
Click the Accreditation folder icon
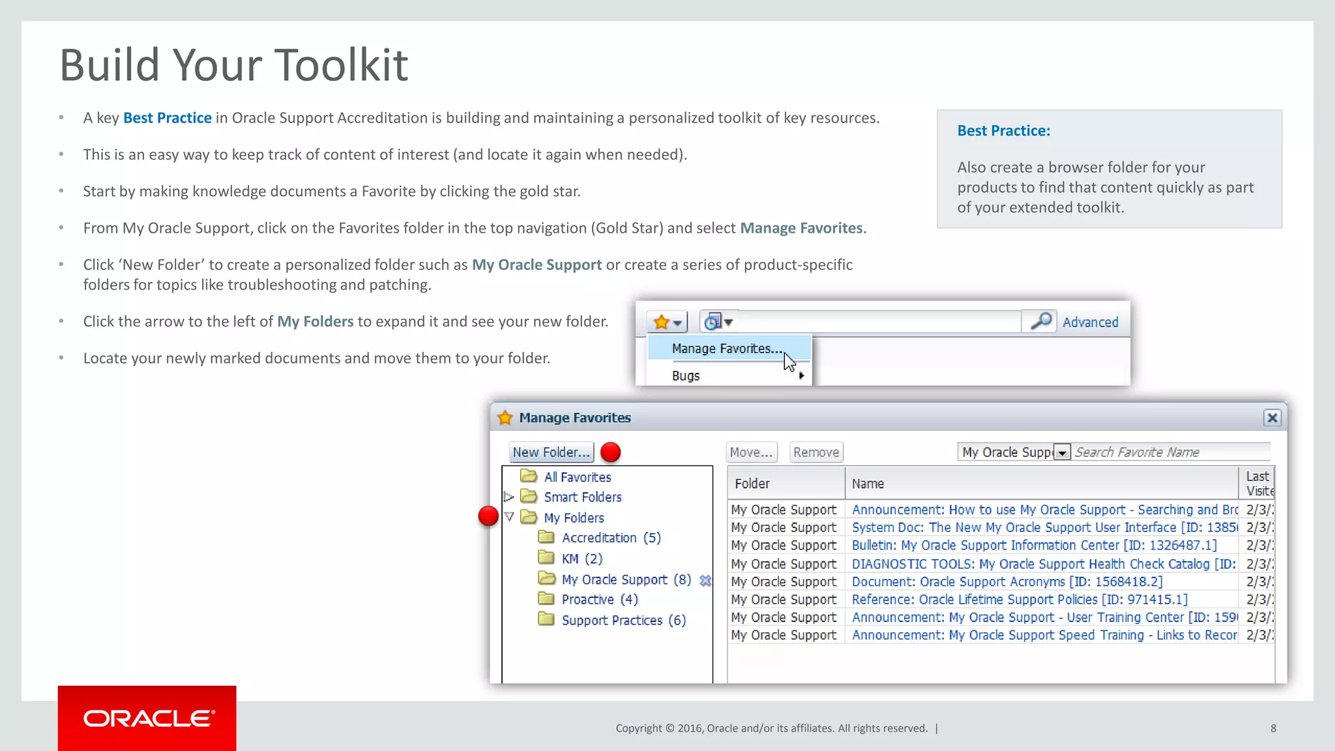click(546, 537)
